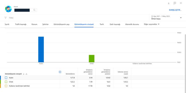Expand the Diğer seçenekler dropdown
This screenshot has height=93, width=186.
tap(152, 24)
